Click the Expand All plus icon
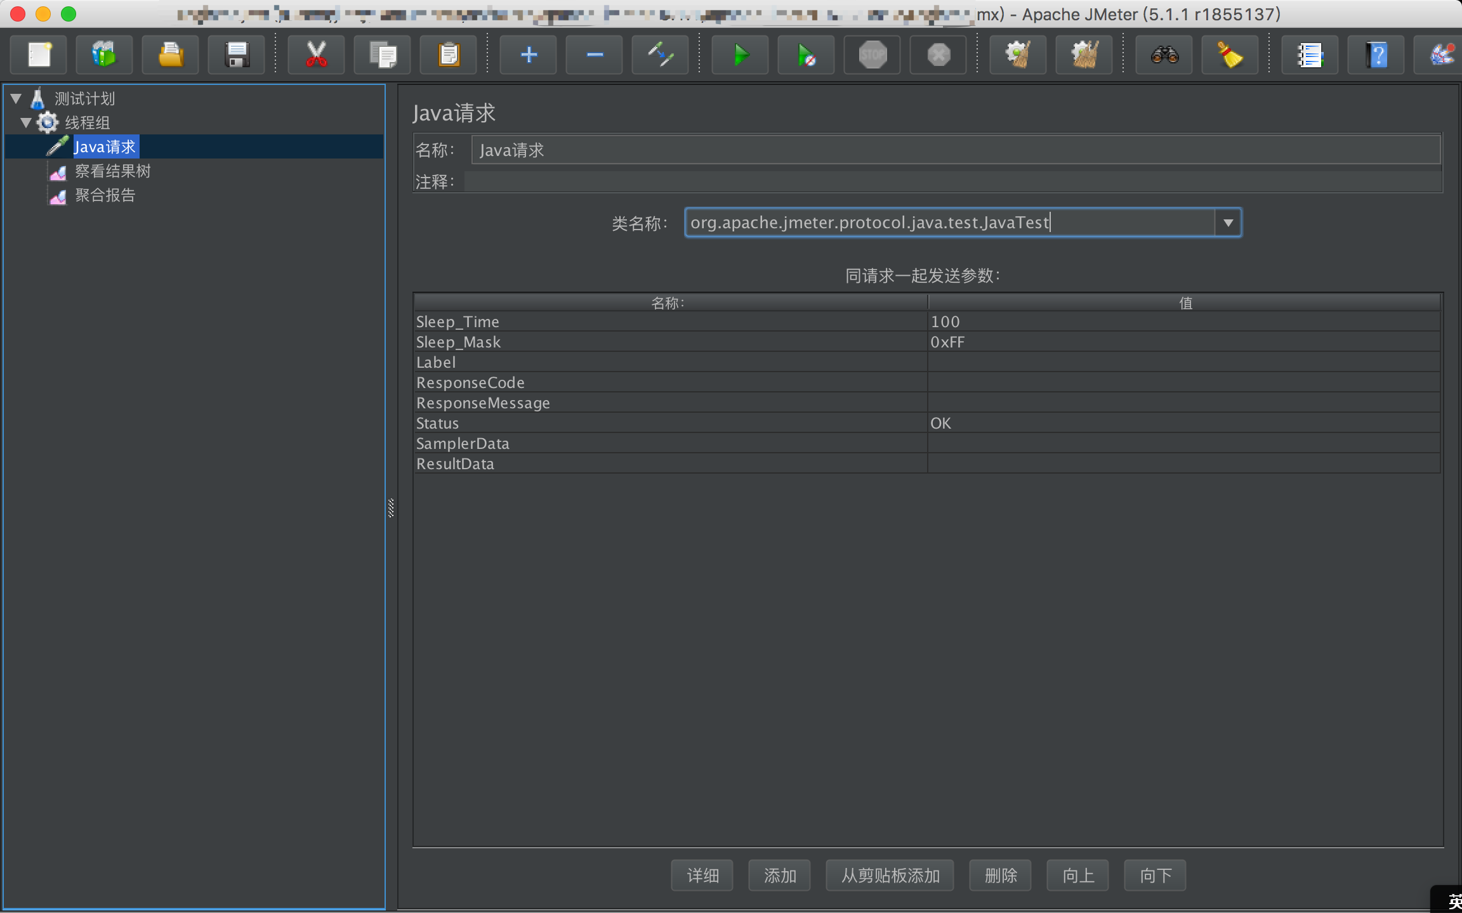 coord(528,55)
